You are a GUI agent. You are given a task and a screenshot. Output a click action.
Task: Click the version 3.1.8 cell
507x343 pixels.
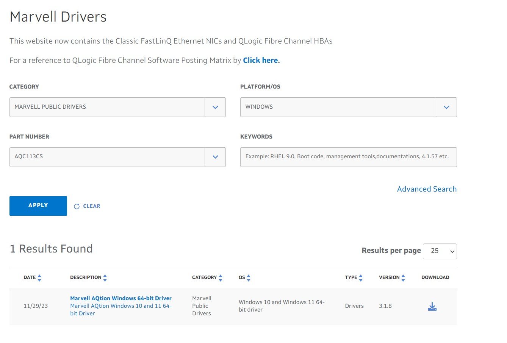click(x=385, y=306)
